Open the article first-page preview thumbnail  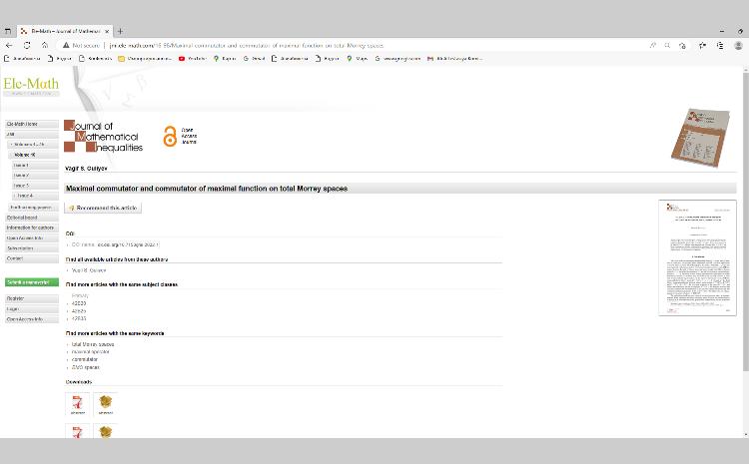[696, 257]
